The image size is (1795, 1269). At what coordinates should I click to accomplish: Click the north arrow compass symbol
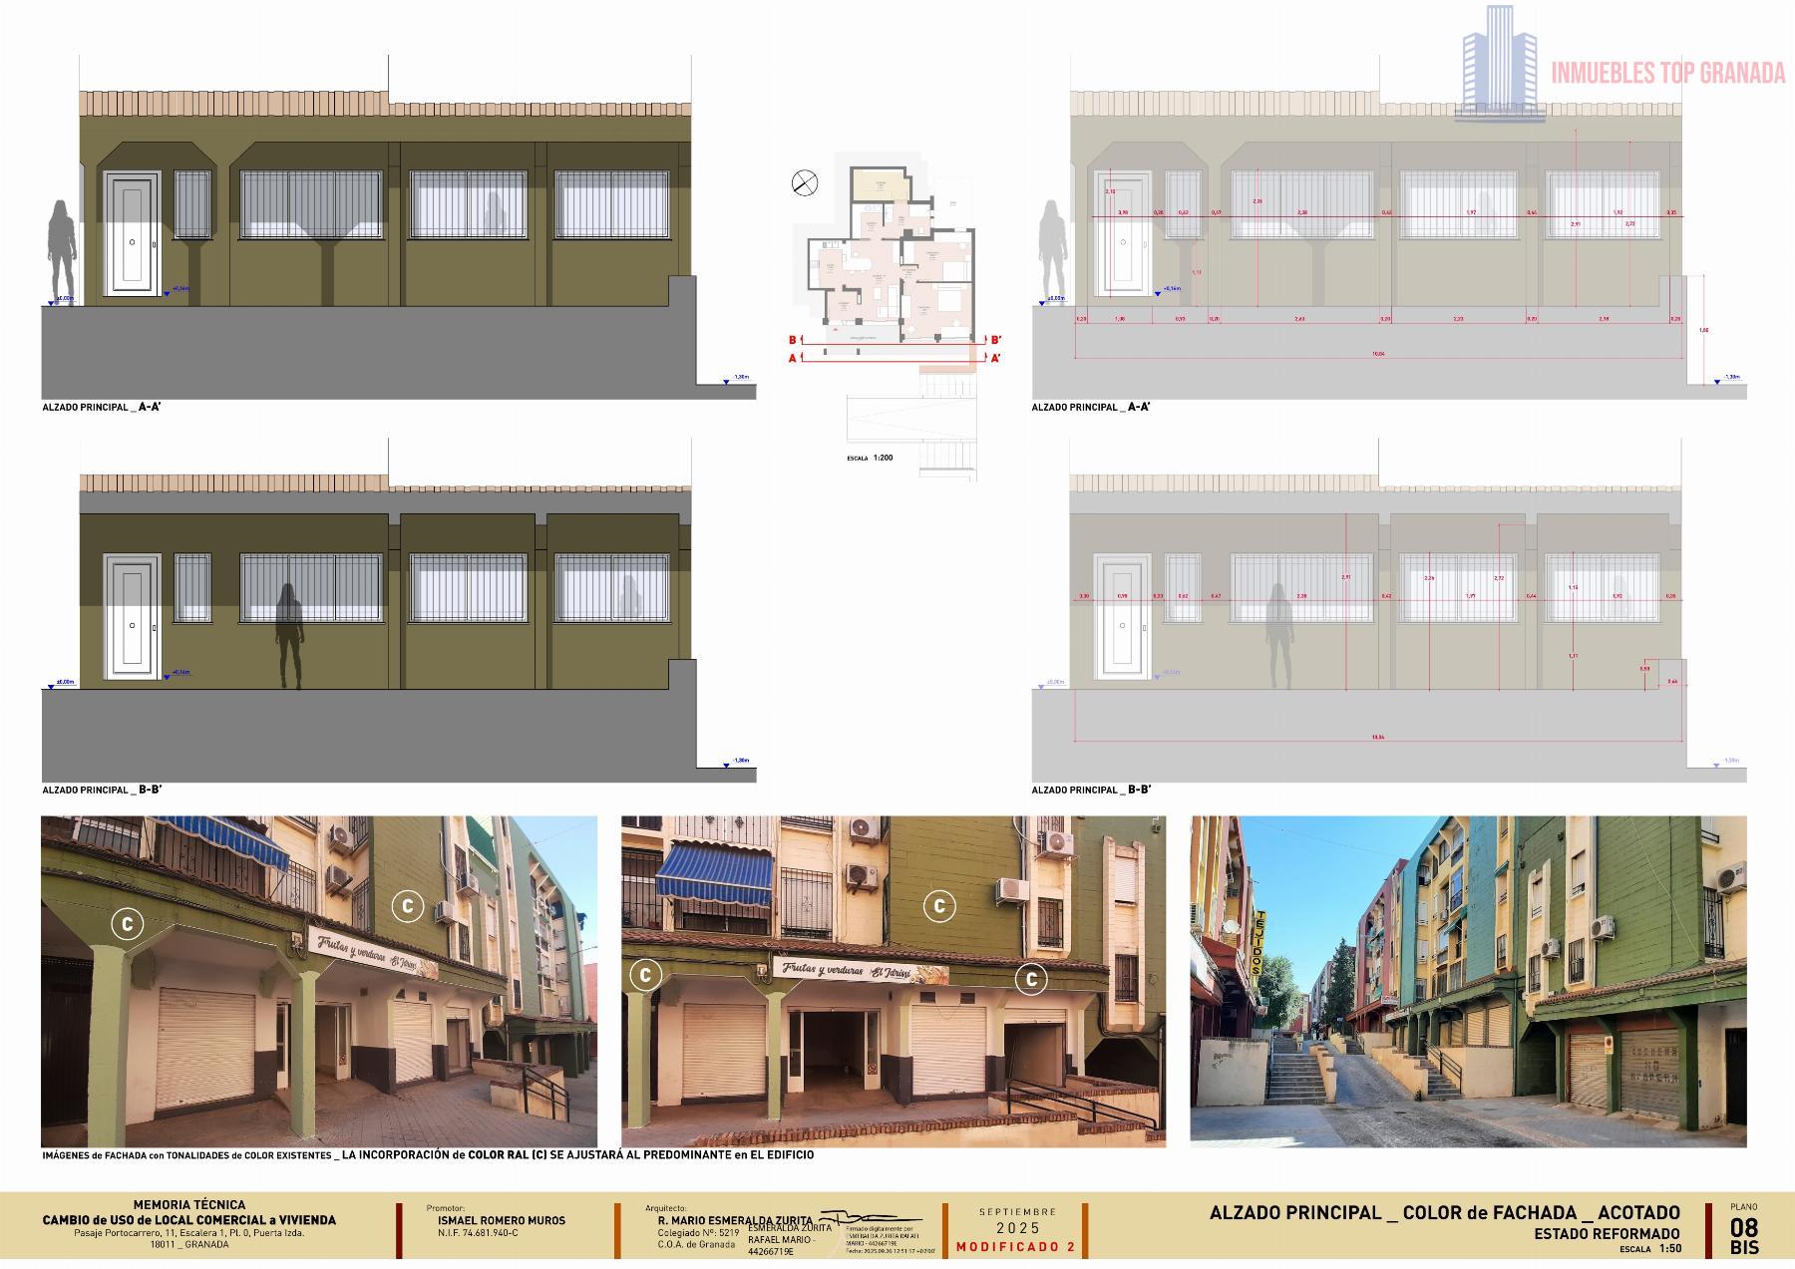[804, 182]
